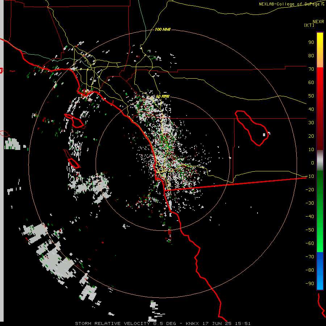Click the -10 knot label on color scale
This screenshot has width=326, height=326.
coord(310,176)
